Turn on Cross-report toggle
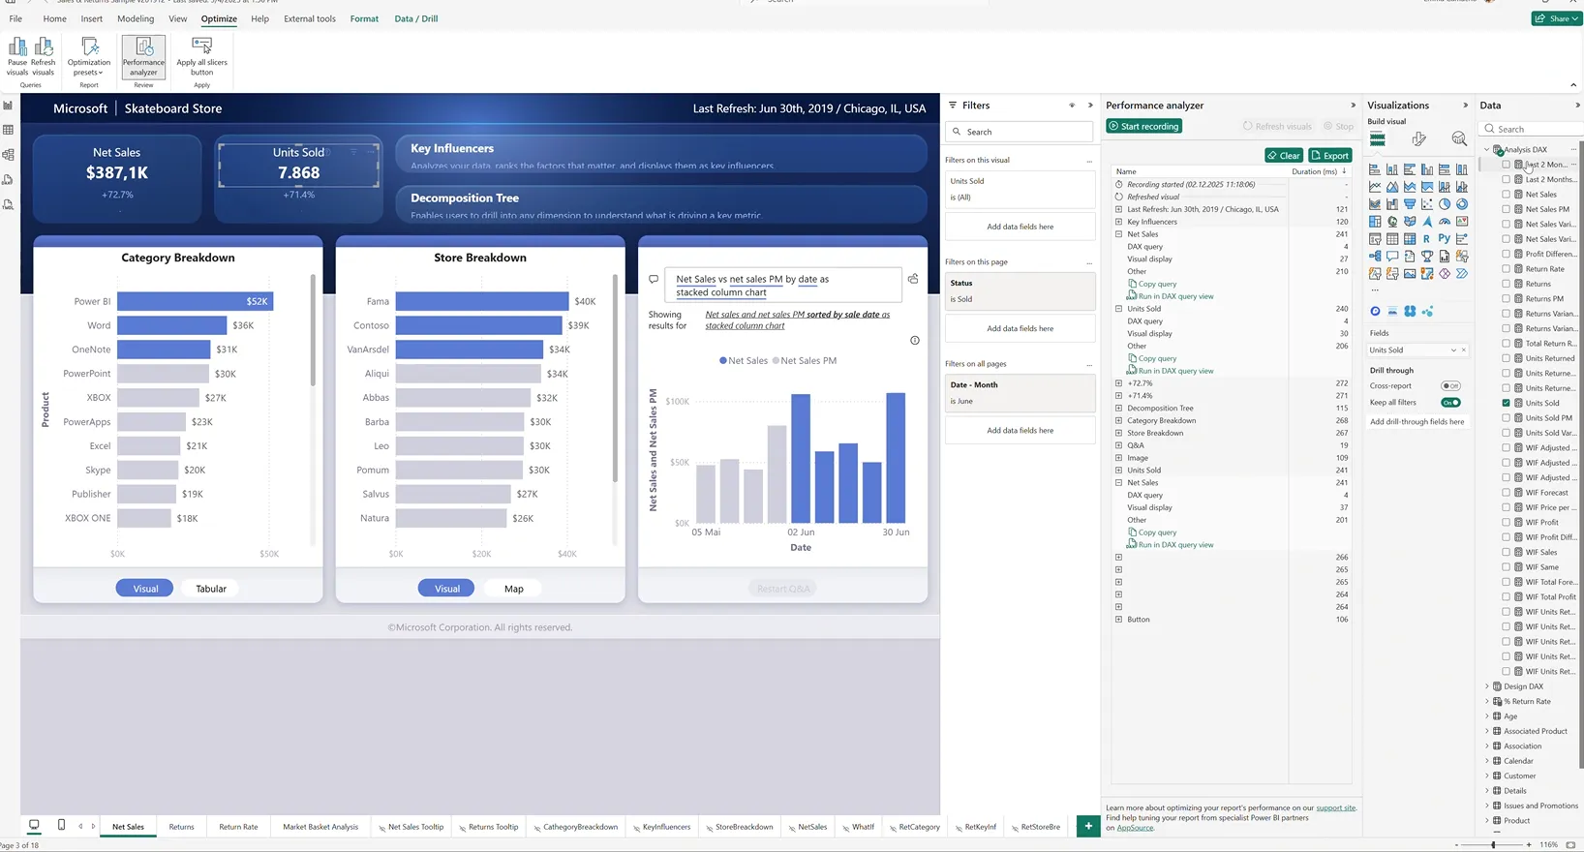 1450,386
